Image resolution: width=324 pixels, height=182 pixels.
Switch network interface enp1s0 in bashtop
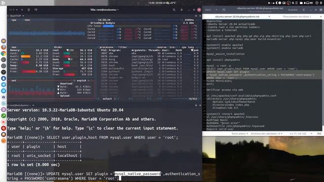tap(82, 80)
